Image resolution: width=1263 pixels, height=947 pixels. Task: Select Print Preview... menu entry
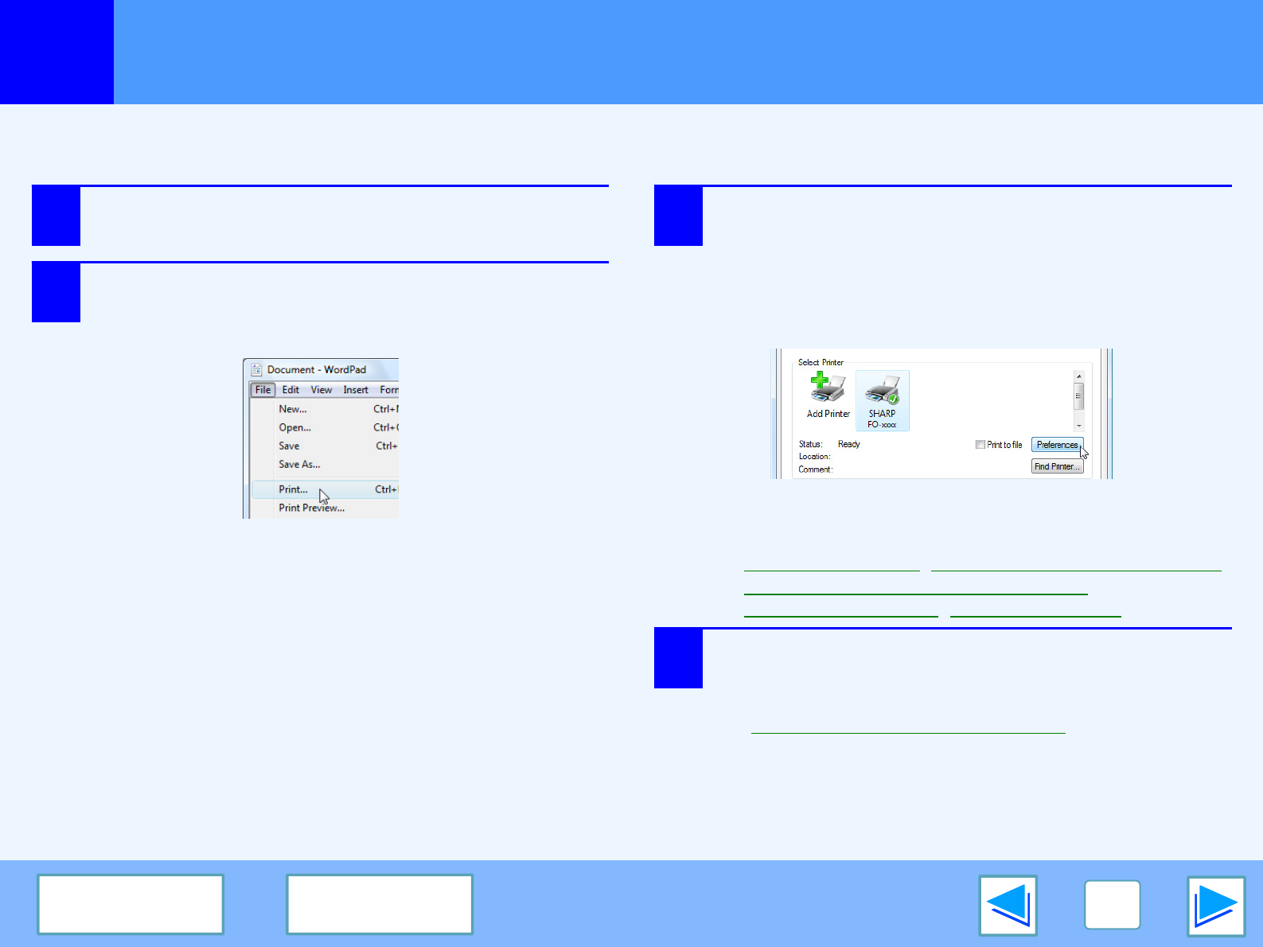[311, 508]
